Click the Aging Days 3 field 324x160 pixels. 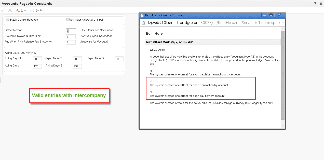tap(119, 59)
